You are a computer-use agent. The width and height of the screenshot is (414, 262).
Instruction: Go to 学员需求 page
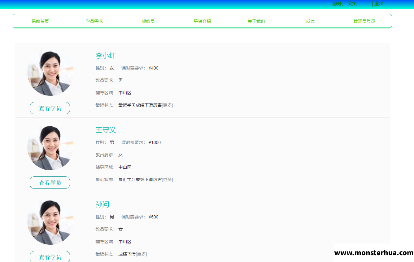pos(94,21)
